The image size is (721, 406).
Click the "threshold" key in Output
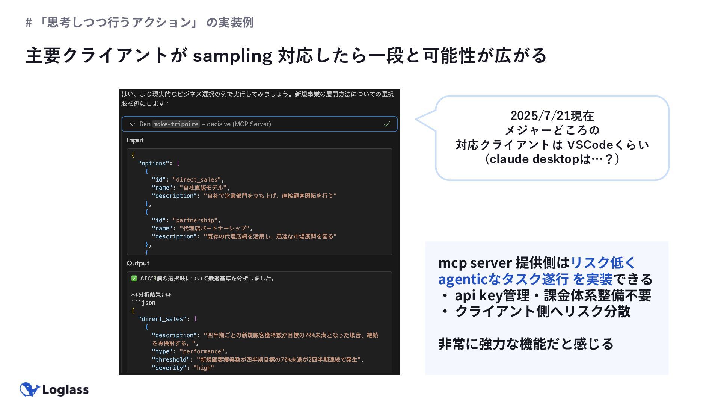click(x=170, y=359)
